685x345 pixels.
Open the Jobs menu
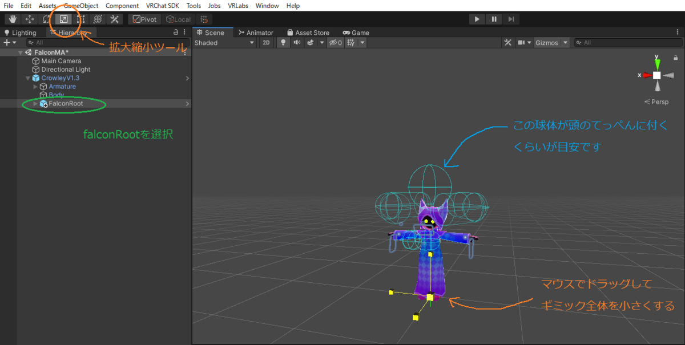[215, 6]
